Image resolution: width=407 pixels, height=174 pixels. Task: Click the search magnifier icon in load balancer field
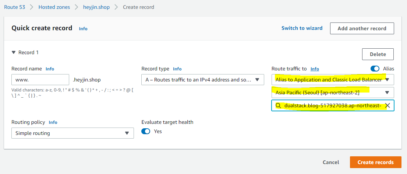278,106
